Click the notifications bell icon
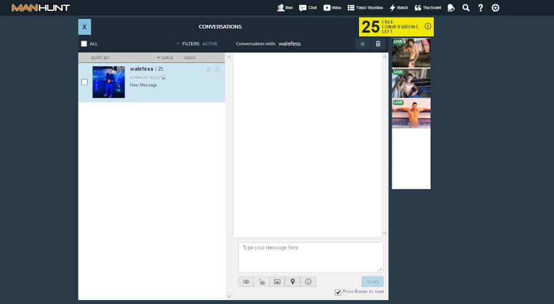The height and width of the screenshot is (304, 554). (451, 8)
